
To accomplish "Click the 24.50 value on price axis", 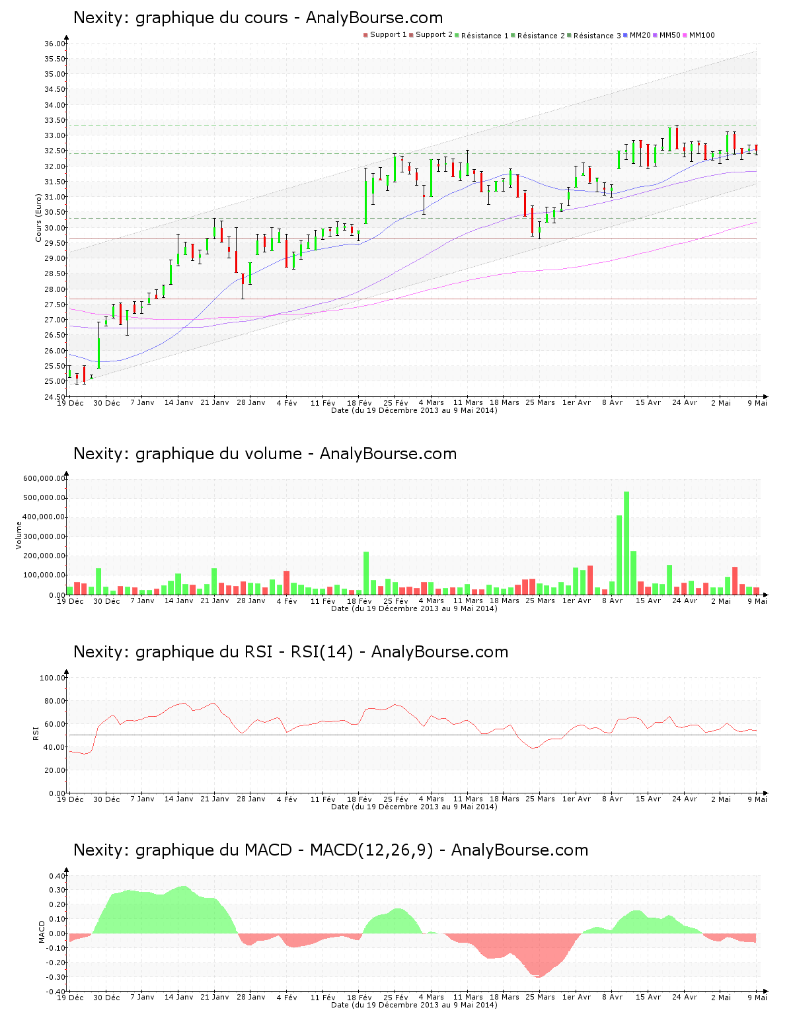I will point(55,397).
